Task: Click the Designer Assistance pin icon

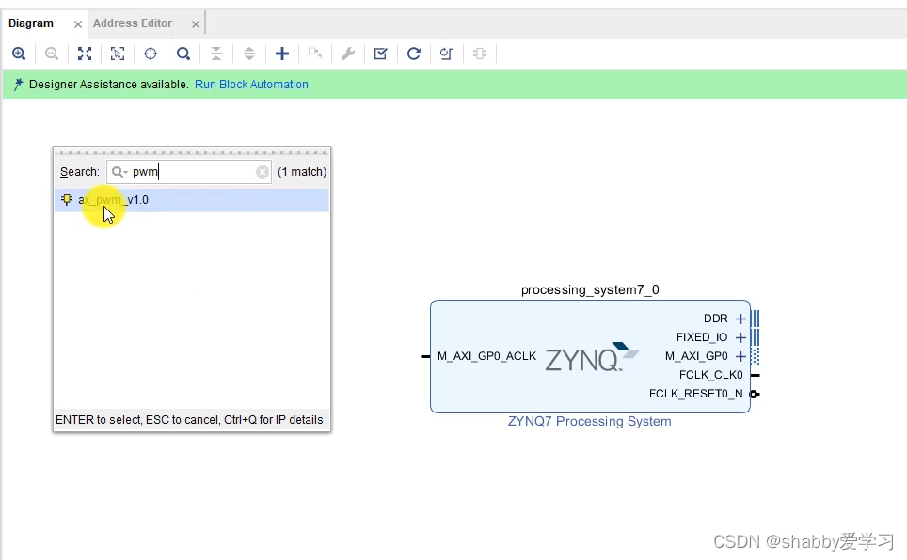Action: pyautogui.click(x=19, y=85)
